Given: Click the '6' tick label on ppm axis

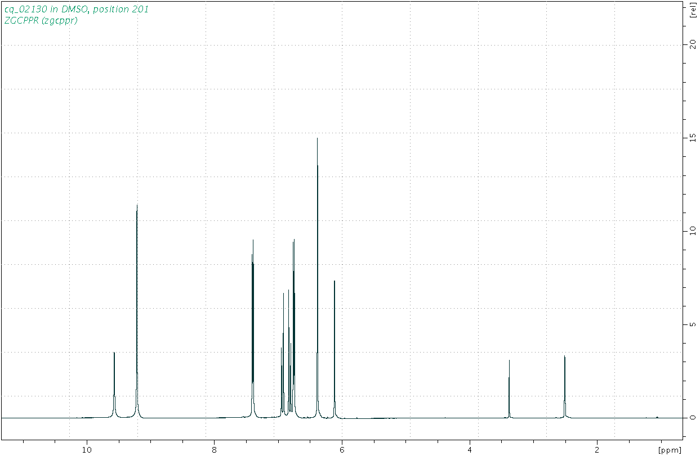Looking at the screenshot, I should (342, 450).
